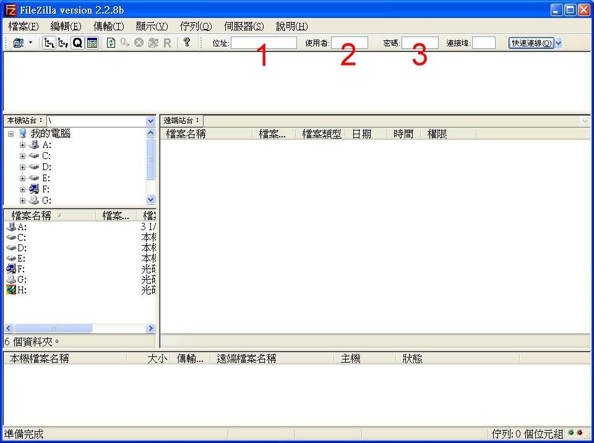Open the dropdown arrow beside 快速連線
This screenshot has width=594, height=443.
[x=558, y=43]
